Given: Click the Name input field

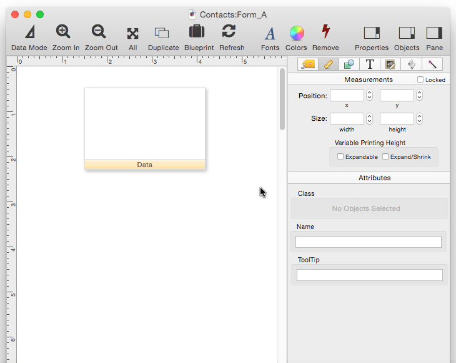Looking at the screenshot, I should 369,242.
